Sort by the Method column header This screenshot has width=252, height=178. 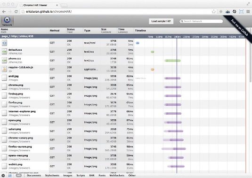point(57,31)
